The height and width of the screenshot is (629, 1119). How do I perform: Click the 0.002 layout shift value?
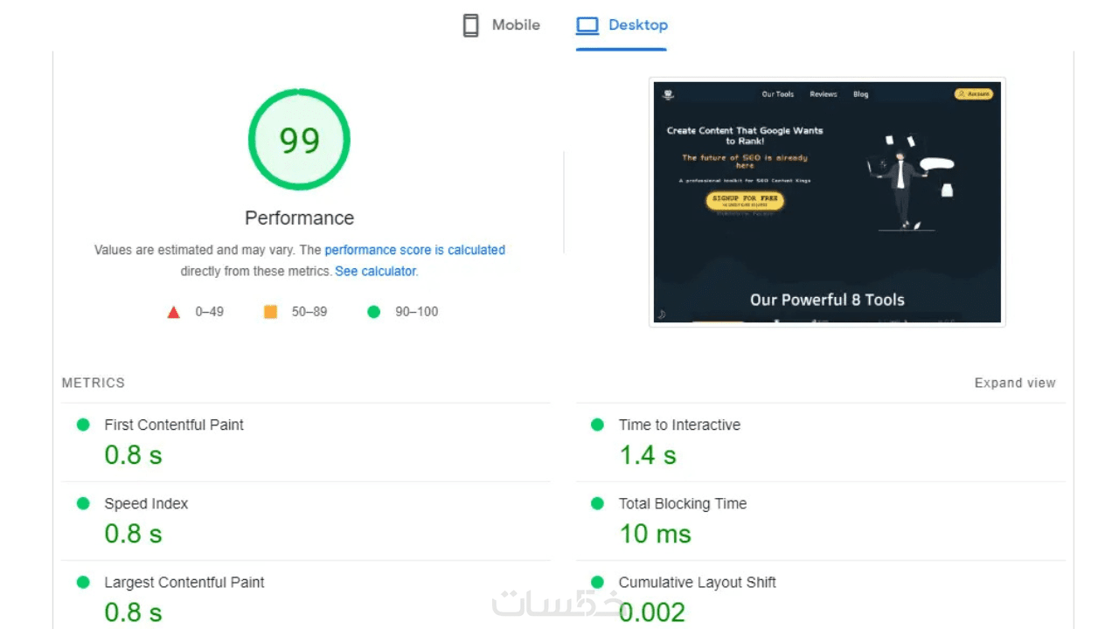[652, 612]
